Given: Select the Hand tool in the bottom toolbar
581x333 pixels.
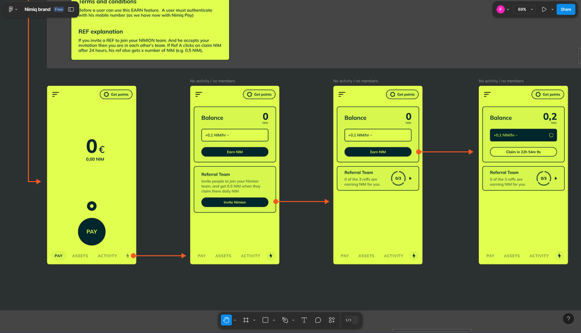Looking at the screenshot, I should coord(226,320).
